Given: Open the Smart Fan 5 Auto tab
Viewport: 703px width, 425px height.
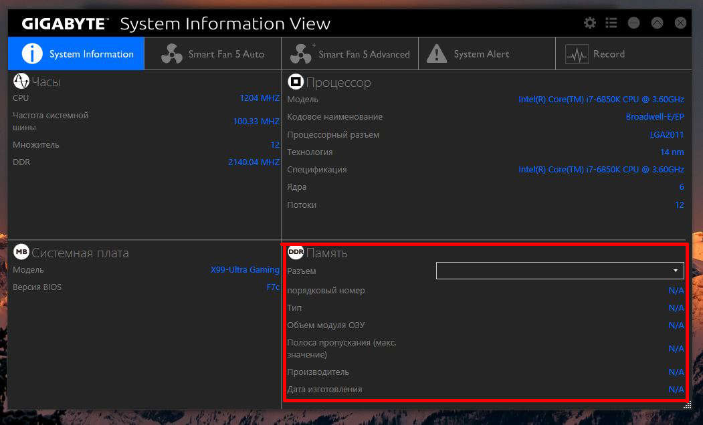Looking at the screenshot, I should [x=213, y=53].
